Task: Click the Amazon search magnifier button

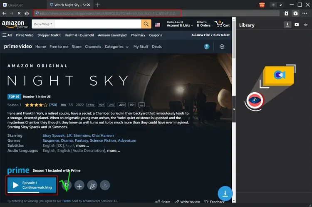Action: pos(146,25)
